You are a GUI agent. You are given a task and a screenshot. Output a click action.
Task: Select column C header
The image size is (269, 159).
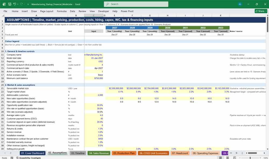(94, 15)
